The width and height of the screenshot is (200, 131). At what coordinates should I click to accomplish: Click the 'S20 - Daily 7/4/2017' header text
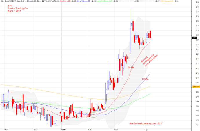point(8,1)
